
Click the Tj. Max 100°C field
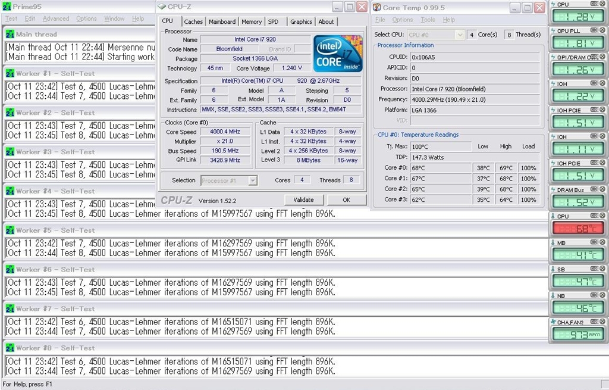(441, 146)
